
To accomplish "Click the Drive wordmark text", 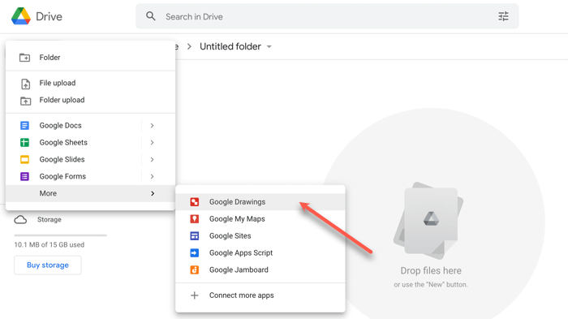I will (49, 17).
